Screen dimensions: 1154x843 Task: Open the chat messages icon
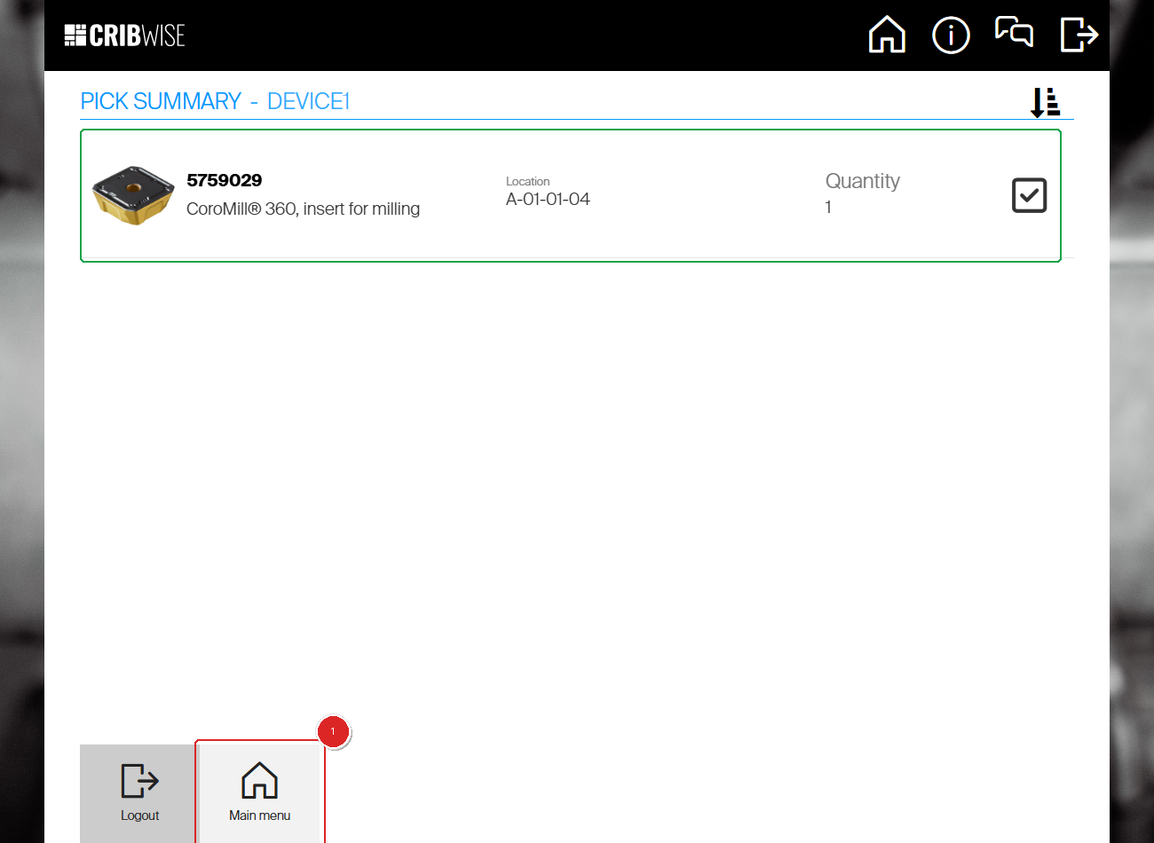(1014, 32)
